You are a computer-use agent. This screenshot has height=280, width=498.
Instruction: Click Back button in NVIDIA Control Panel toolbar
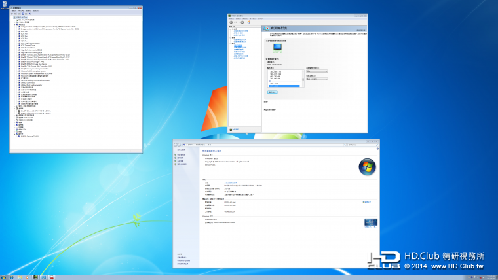(x=231, y=22)
